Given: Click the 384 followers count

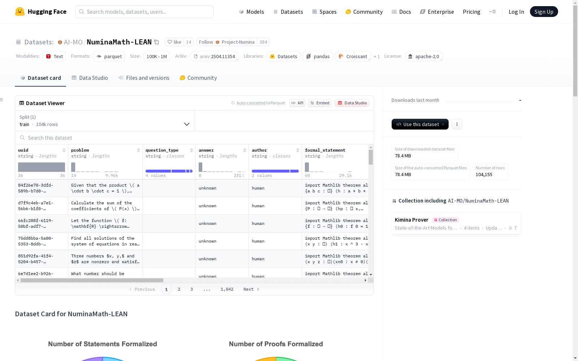Looking at the screenshot, I should point(263,42).
